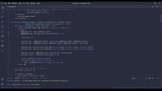Click the Spaces: 4 indentation indicator
Screen dimensions: 162x91
tap(130, 88)
